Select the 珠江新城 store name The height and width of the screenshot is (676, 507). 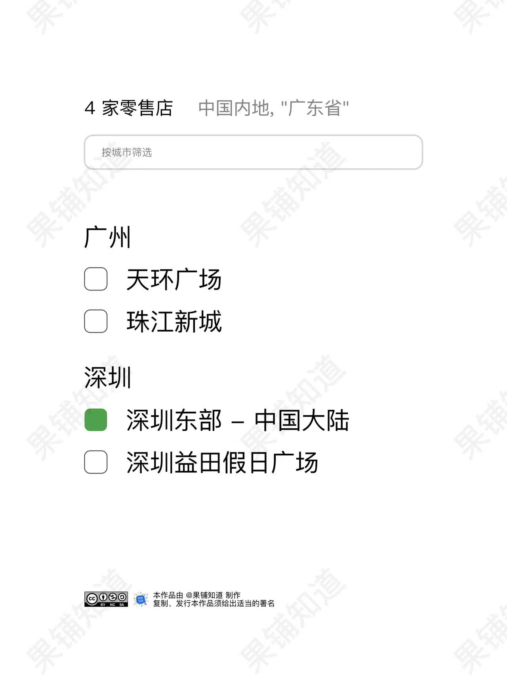[174, 321]
